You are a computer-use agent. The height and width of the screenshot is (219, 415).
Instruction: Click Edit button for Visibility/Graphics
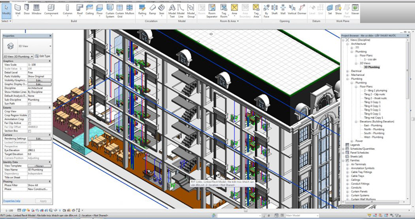pyautogui.click(x=39, y=81)
